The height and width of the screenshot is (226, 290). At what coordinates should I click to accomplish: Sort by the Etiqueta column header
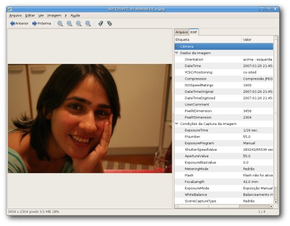[208, 39]
